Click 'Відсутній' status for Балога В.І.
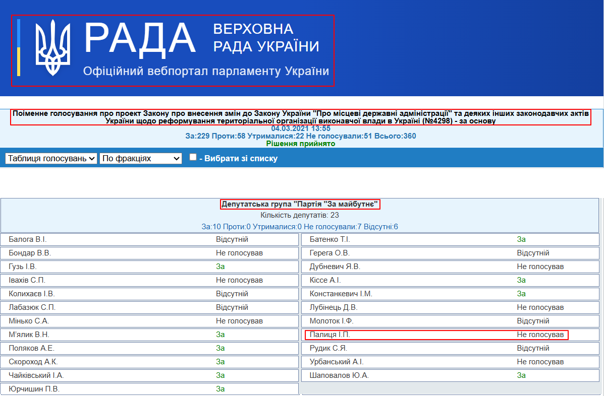This screenshot has height=396, width=604. (232, 239)
